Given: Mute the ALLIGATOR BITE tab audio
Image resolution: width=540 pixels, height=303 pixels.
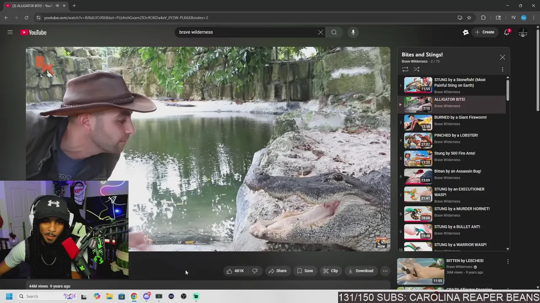Looking at the screenshot, I should click(57, 5).
